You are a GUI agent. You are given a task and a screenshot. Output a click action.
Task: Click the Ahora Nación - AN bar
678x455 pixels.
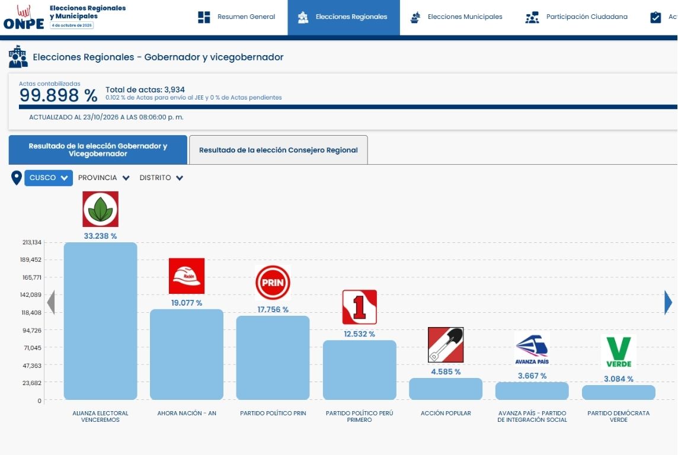186,354
